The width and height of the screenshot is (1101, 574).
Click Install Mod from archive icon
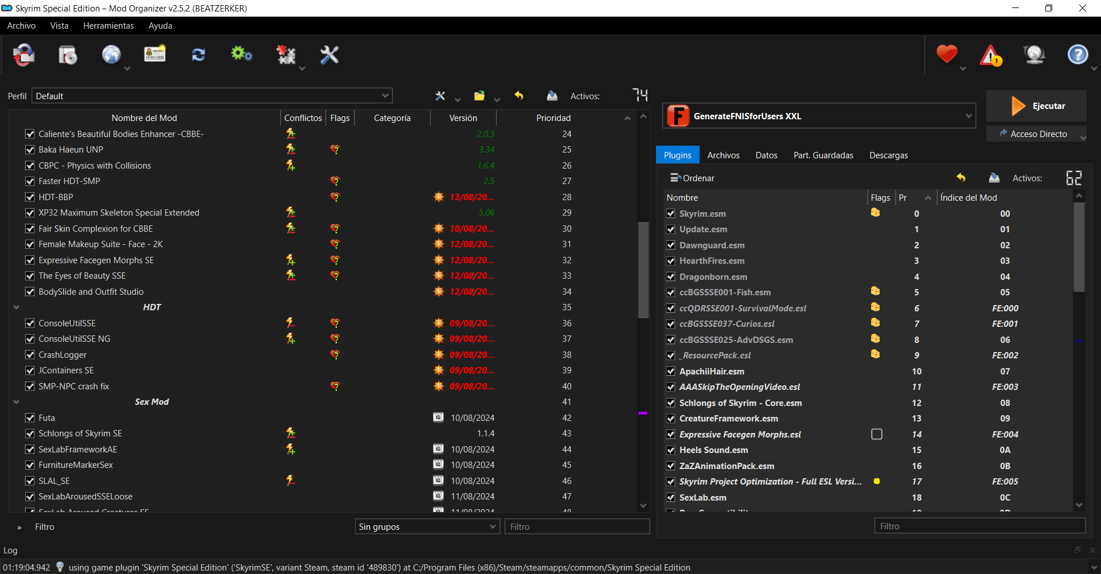pyautogui.click(x=68, y=55)
